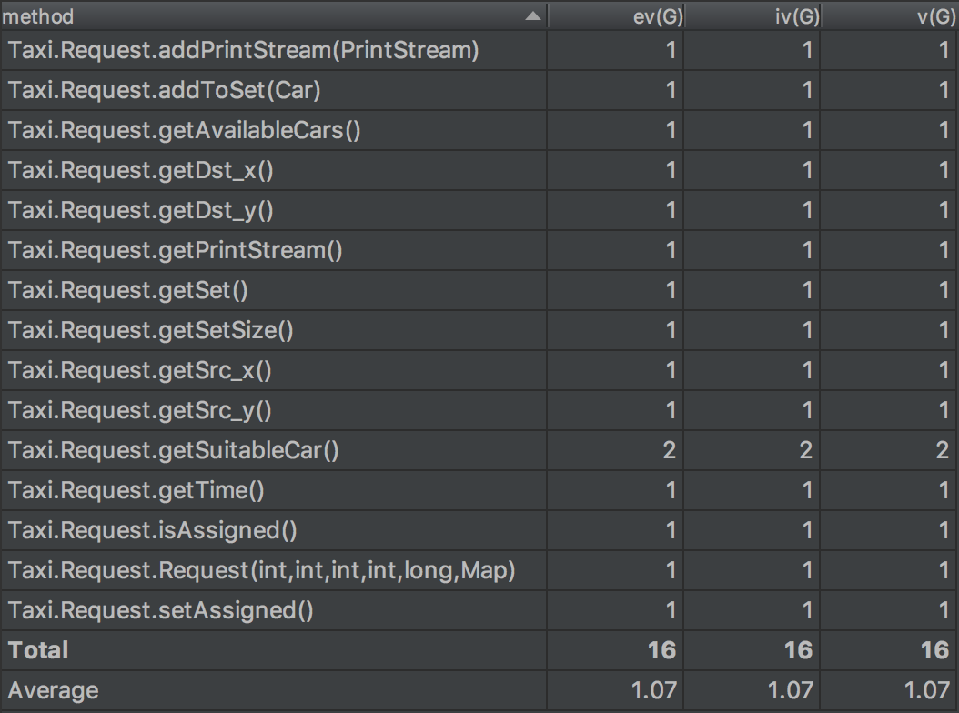Image resolution: width=959 pixels, height=713 pixels.
Task: Select the Taxi.Request.addPrintStream(PrintStream) row
Action: click(x=244, y=50)
